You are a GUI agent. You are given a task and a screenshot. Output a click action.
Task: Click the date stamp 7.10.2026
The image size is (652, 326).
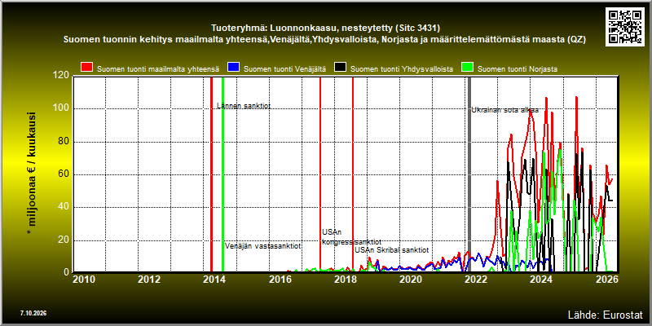(x=33, y=313)
